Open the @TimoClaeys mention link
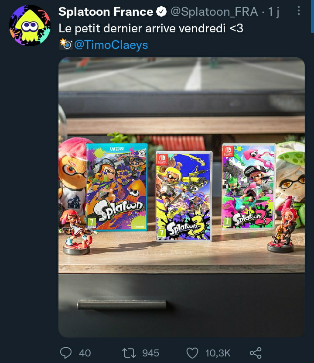 pos(111,45)
